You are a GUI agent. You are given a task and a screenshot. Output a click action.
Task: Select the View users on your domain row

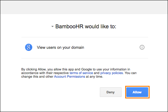point(85,48)
